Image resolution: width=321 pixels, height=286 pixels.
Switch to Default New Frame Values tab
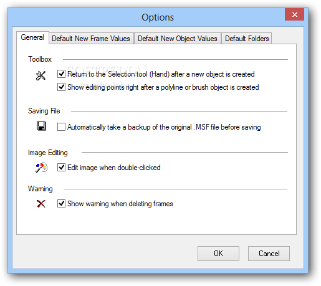click(91, 39)
